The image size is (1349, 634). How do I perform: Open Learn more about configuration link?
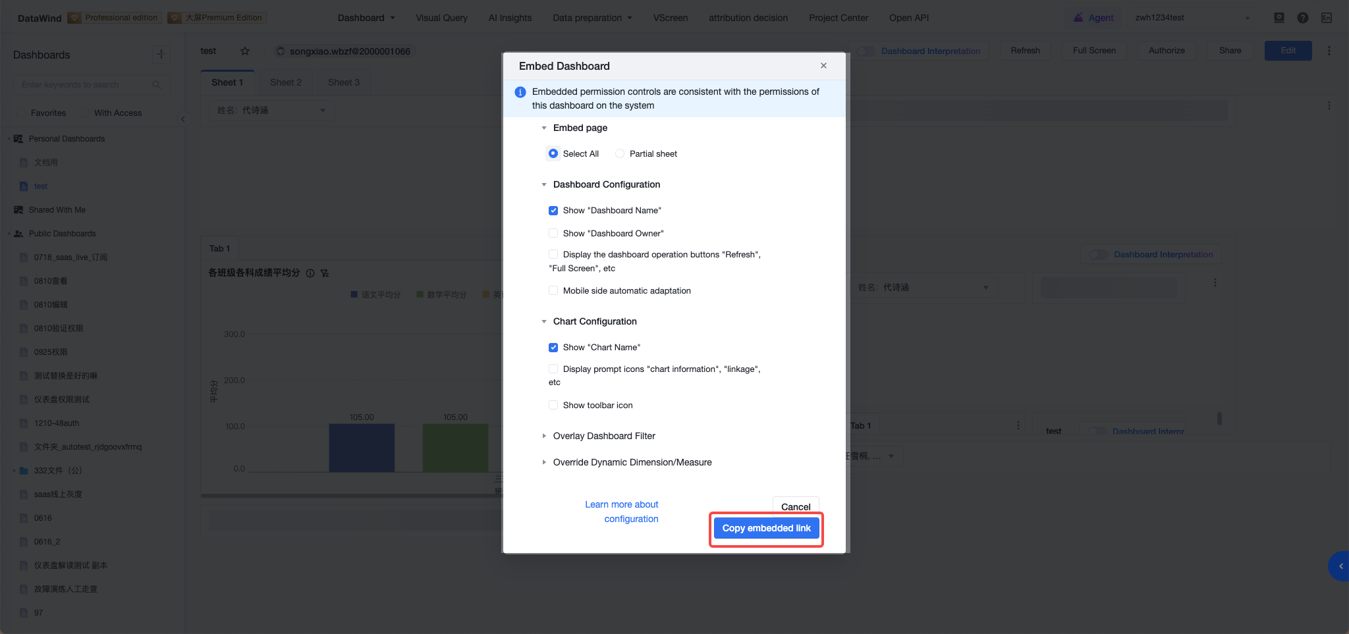[622, 512]
